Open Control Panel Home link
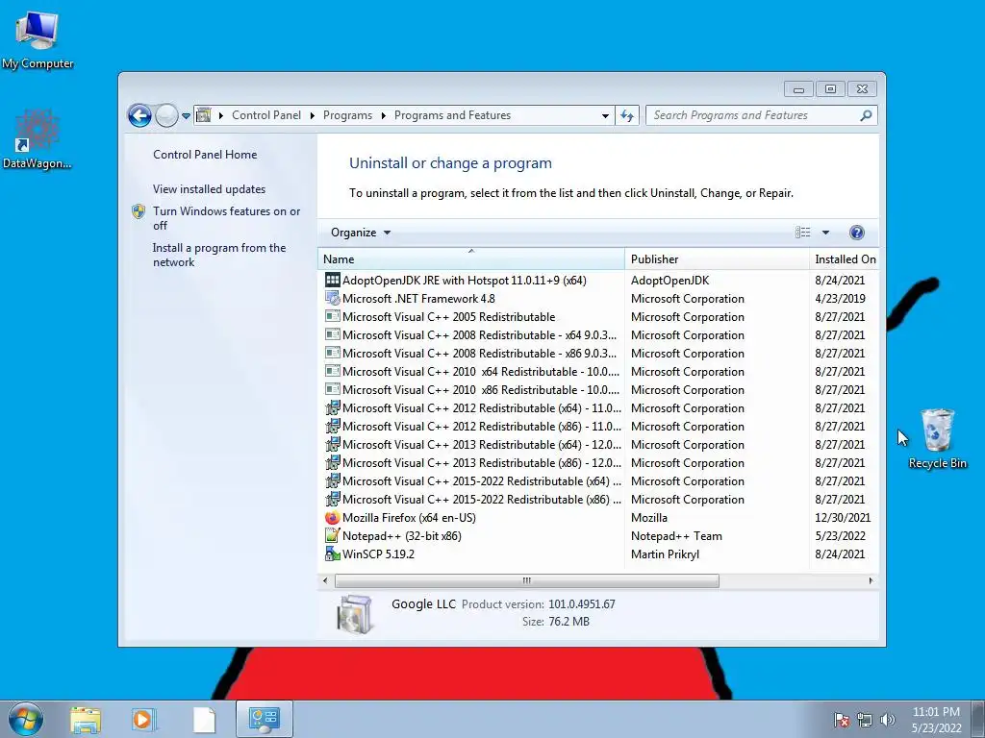Screen dimensions: 985x738 [x=205, y=155]
